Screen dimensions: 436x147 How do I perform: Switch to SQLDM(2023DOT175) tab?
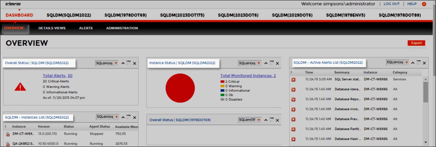[x=182, y=15]
